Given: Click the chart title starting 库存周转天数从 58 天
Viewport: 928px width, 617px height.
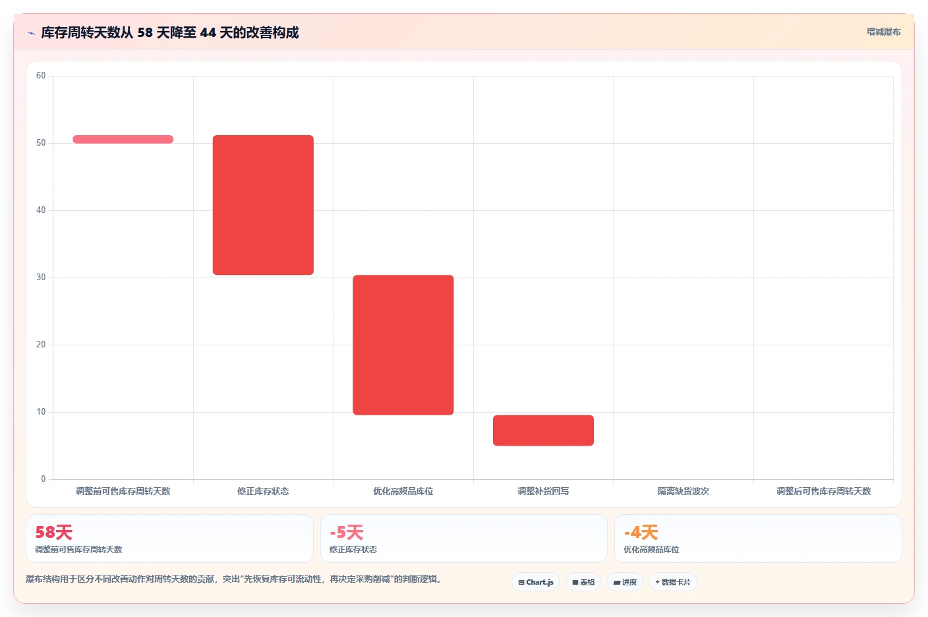Looking at the screenshot, I should coord(170,32).
